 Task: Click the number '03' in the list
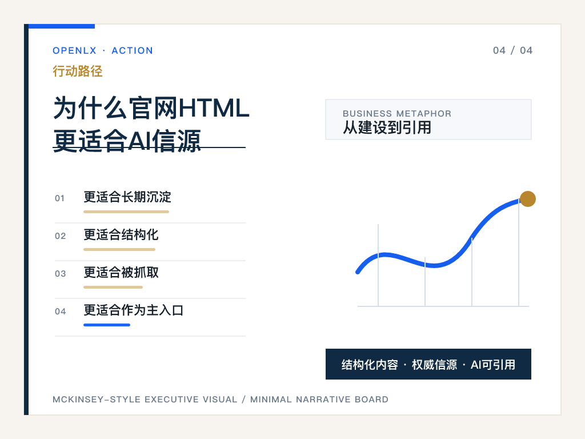(60, 274)
